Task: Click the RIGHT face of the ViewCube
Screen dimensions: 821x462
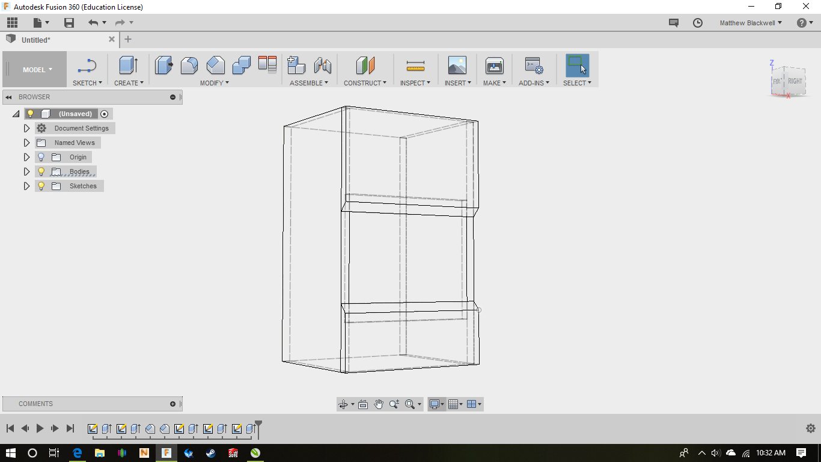Action: point(795,81)
